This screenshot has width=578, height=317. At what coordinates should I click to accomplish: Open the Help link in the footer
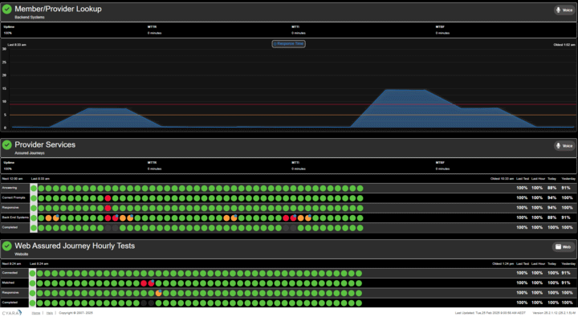click(50, 313)
